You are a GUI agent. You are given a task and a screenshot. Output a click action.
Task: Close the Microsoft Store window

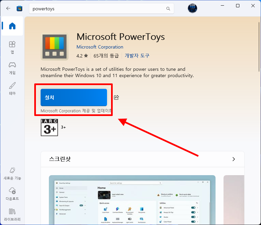pos(253,6)
